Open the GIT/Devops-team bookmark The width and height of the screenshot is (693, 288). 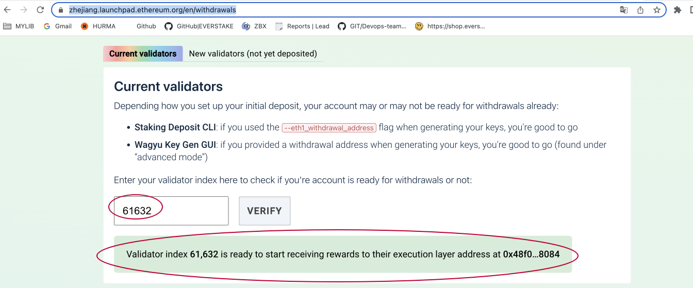tap(372, 26)
